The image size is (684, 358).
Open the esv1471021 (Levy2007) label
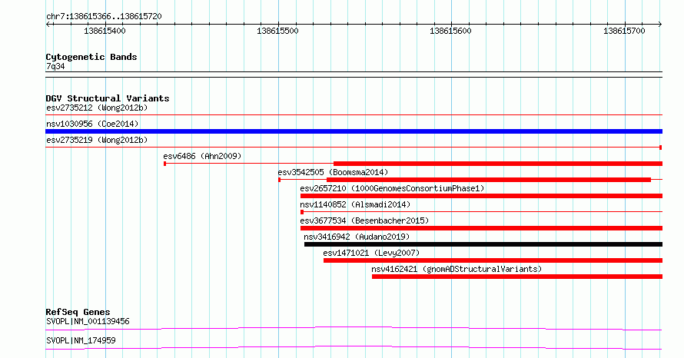(371, 253)
